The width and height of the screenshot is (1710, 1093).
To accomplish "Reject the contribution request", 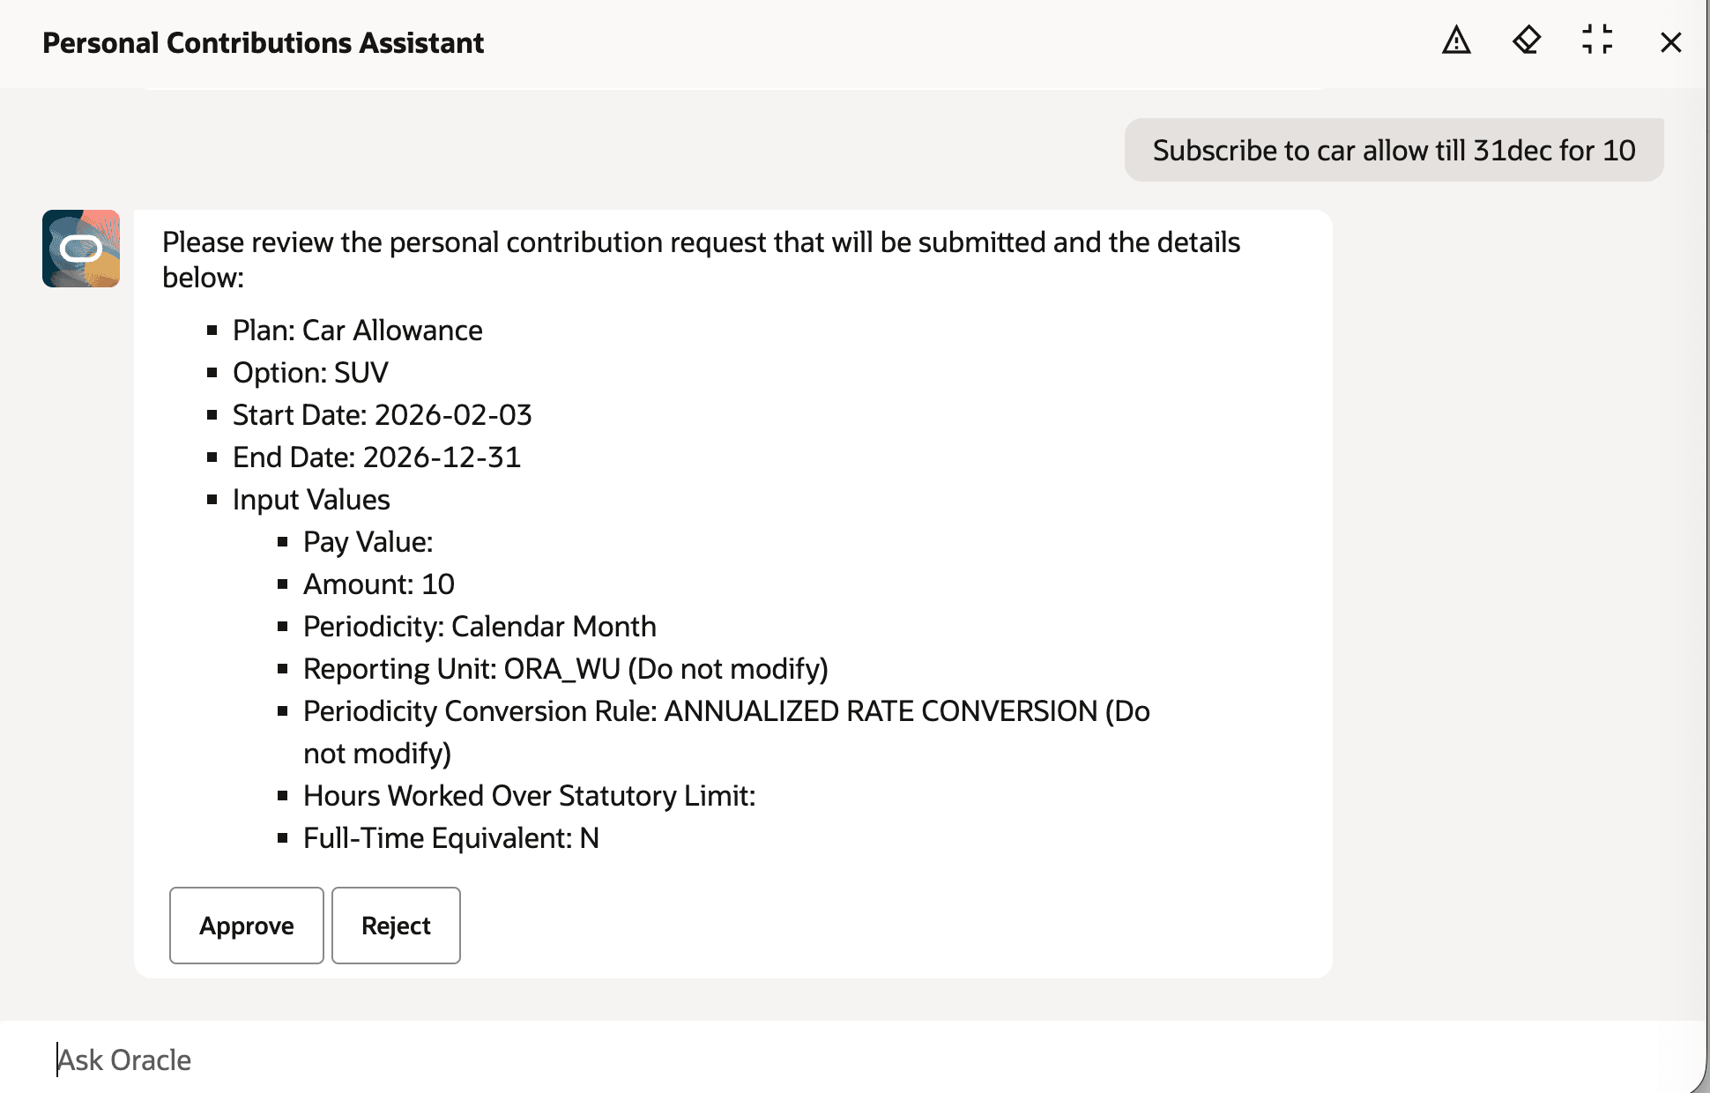I will (x=395, y=926).
